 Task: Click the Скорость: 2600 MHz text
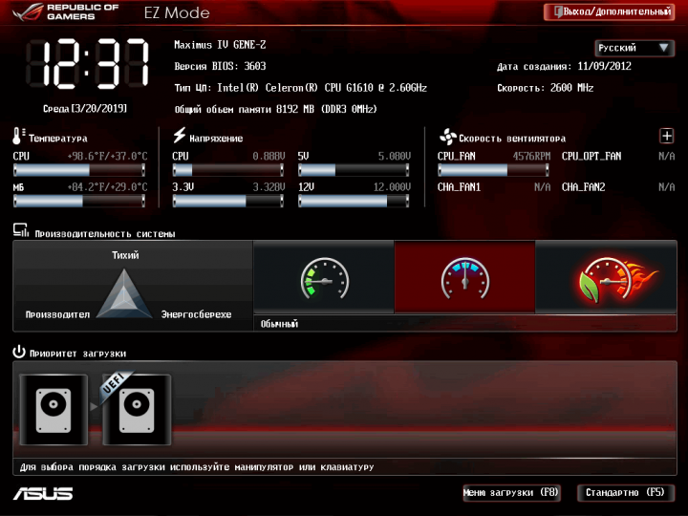click(x=545, y=88)
